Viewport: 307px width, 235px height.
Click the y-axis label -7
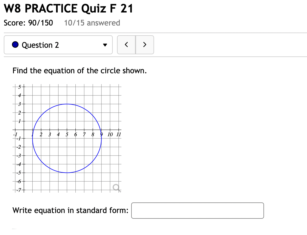click(19, 190)
